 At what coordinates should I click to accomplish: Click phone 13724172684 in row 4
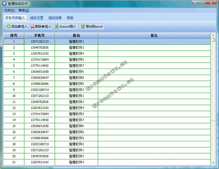(x=39, y=60)
